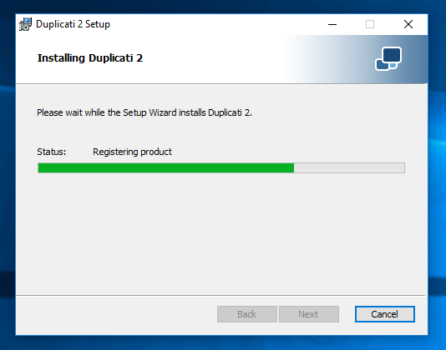This screenshot has height=350, width=446.
Task: Click the desktop wallpaper outside the installer
Action: tap(437, 170)
